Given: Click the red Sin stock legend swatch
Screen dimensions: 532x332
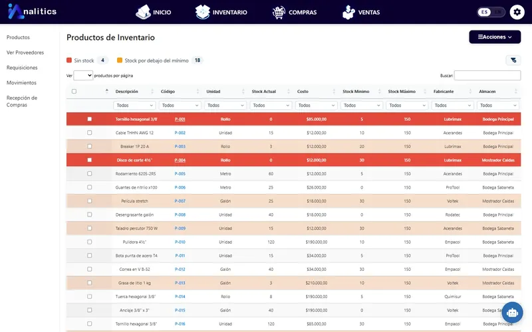Looking at the screenshot, I should pyautogui.click(x=69, y=60).
